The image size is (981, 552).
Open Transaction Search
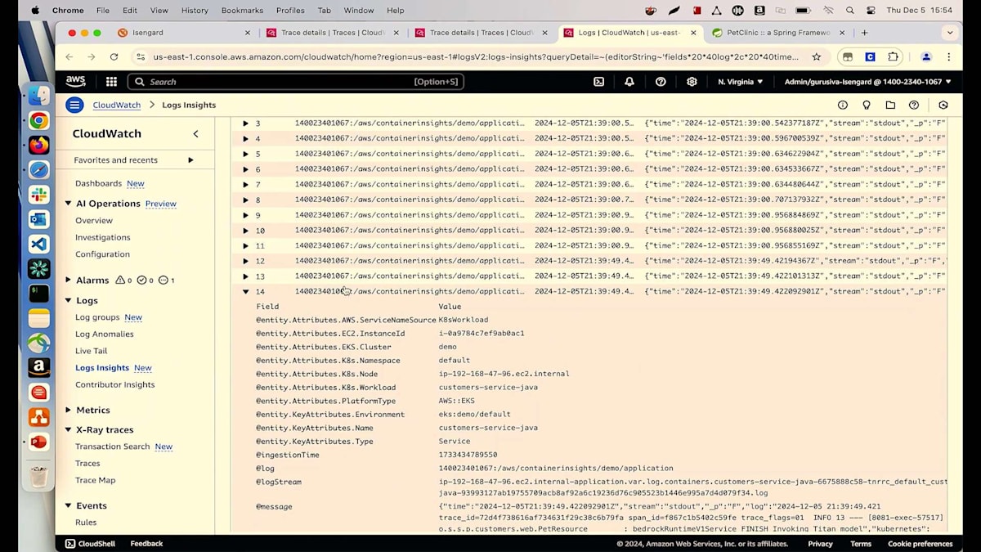113,447
